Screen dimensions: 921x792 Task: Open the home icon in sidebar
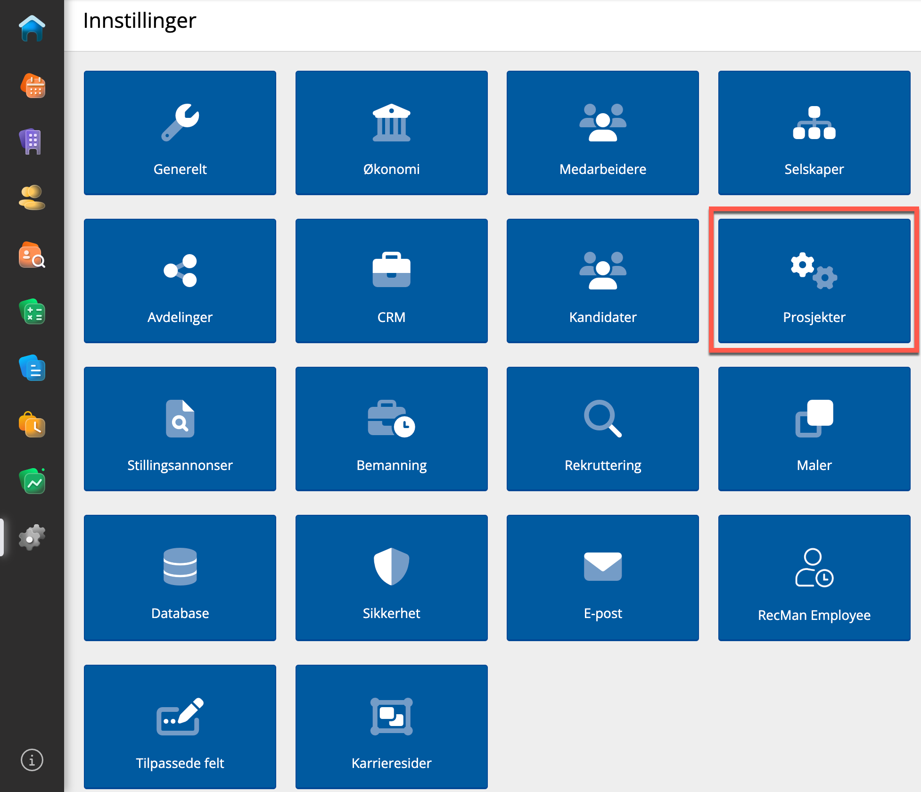(32, 29)
